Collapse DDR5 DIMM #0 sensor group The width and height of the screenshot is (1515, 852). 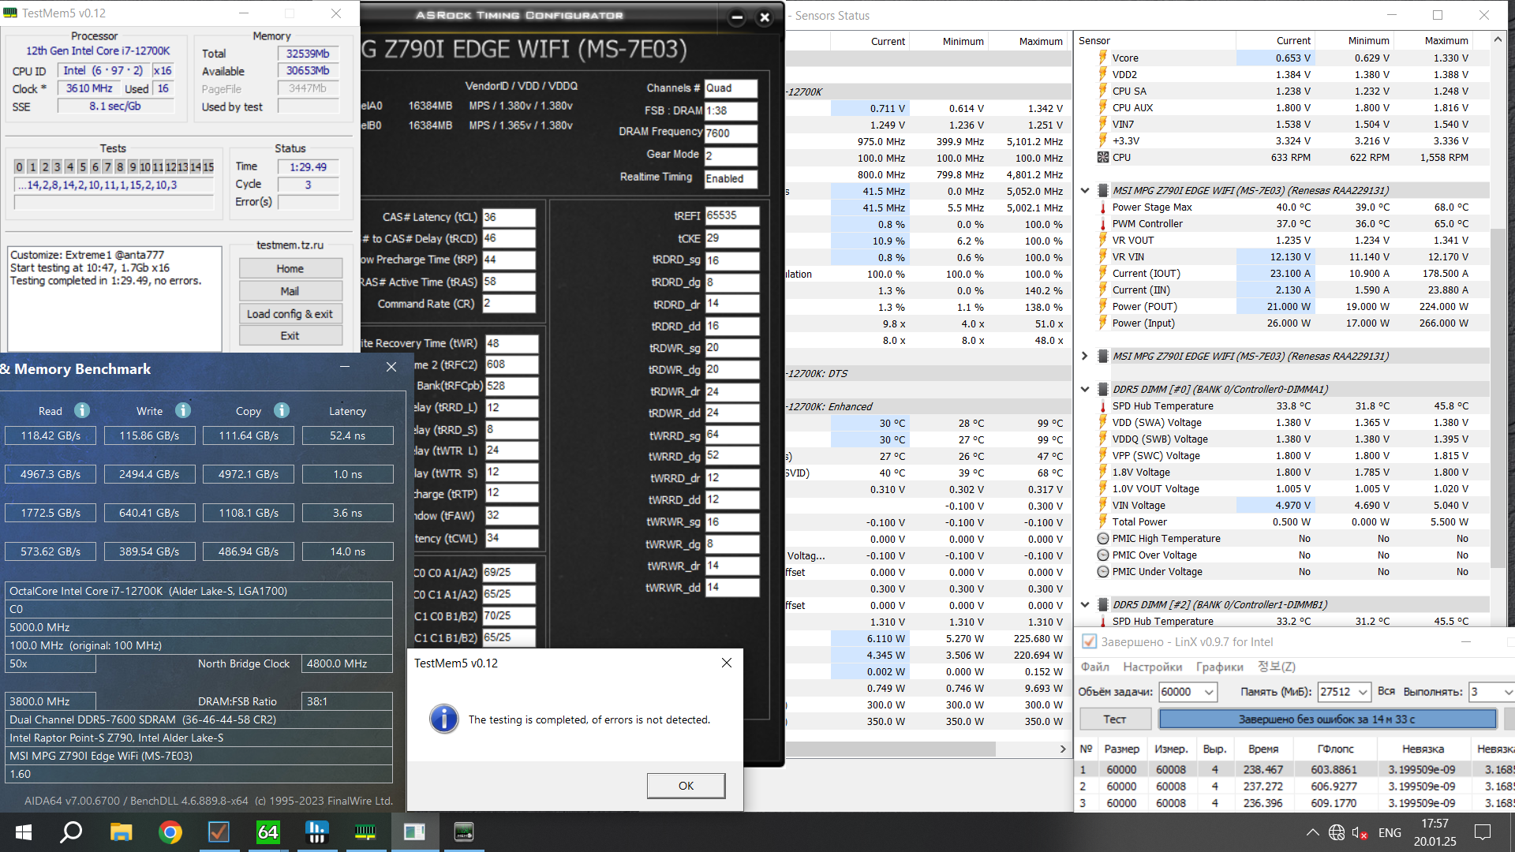point(1085,389)
